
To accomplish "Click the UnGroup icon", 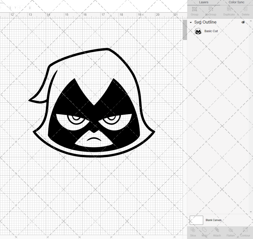I will click(x=211, y=9).
